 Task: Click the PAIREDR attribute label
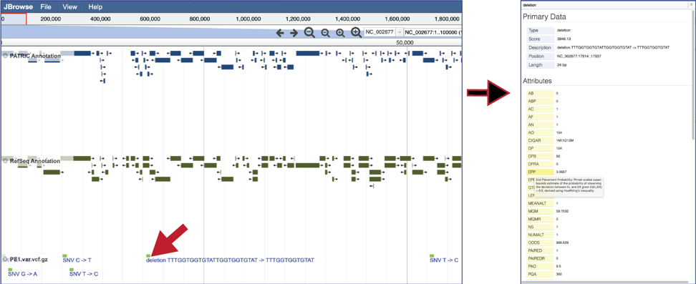tap(540, 258)
